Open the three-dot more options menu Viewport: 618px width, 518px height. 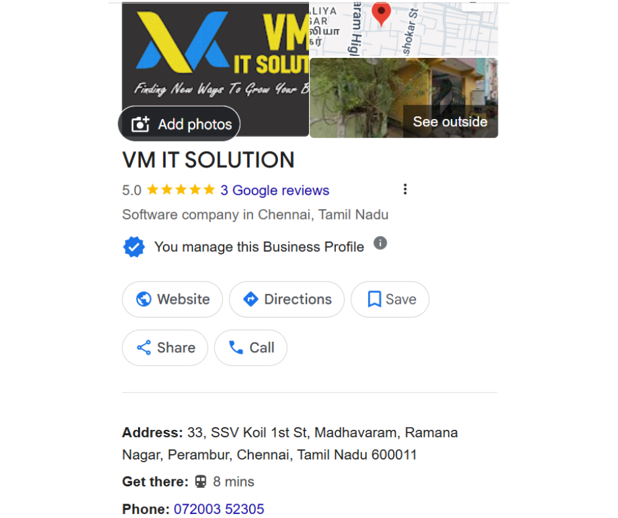coord(405,189)
